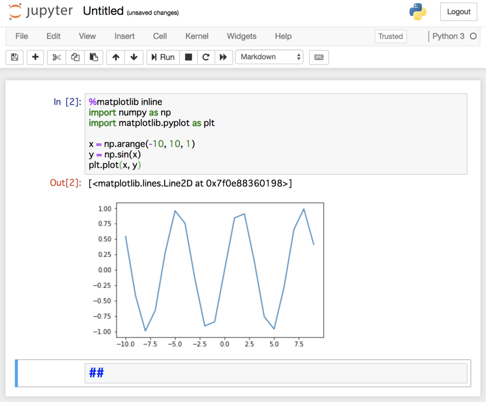Restart and run all with the fast-forward icon

coord(224,57)
